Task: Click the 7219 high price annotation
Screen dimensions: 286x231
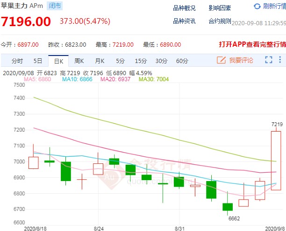Action: coord(277,125)
